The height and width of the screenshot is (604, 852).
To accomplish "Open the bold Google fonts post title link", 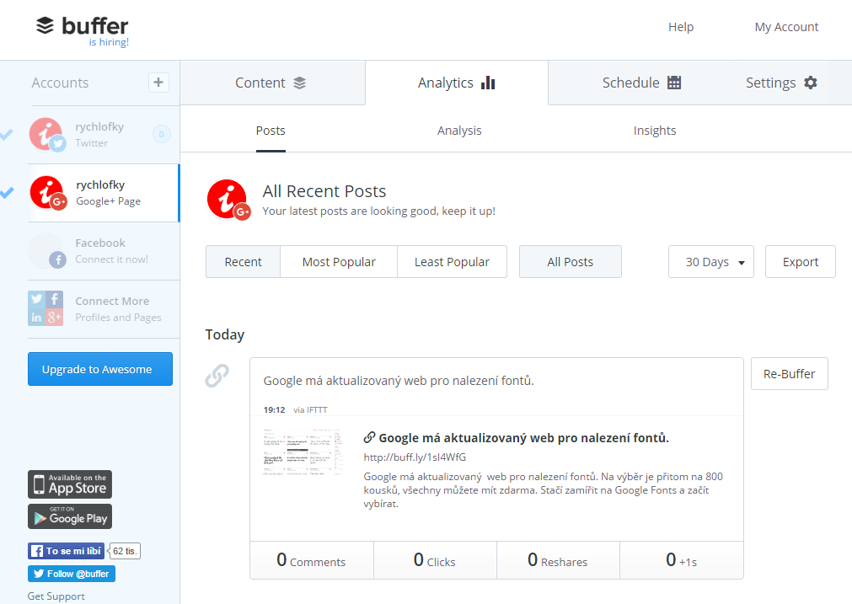I will 524,438.
